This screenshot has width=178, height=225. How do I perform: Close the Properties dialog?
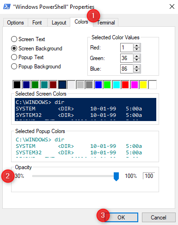coord(172,6)
